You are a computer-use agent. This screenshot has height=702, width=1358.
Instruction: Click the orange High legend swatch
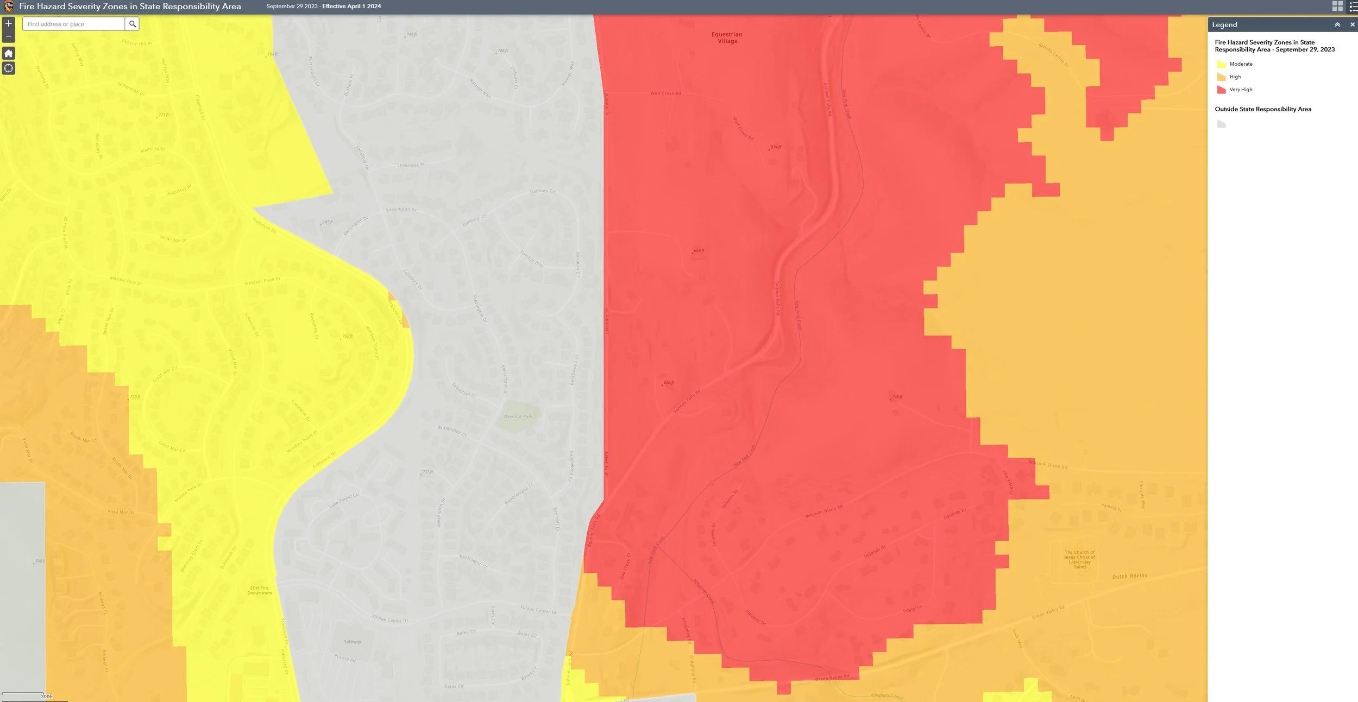pyautogui.click(x=1221, y=77)
